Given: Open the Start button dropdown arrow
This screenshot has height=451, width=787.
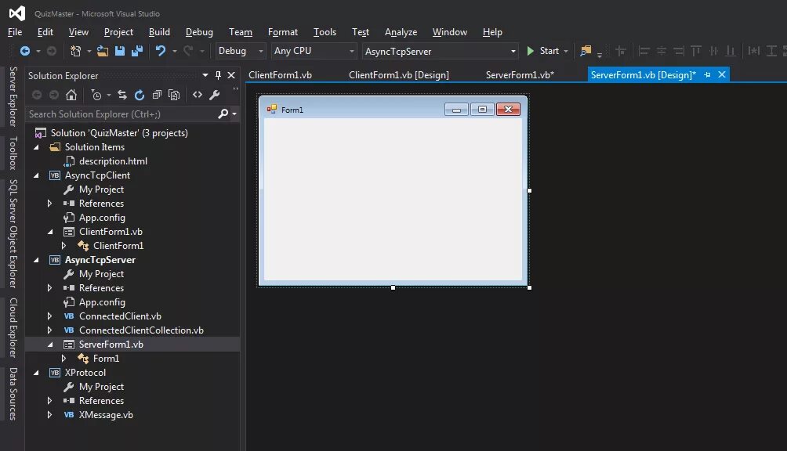Looking at the screenshot, I should pyautogui.click(x=566, y=51).
